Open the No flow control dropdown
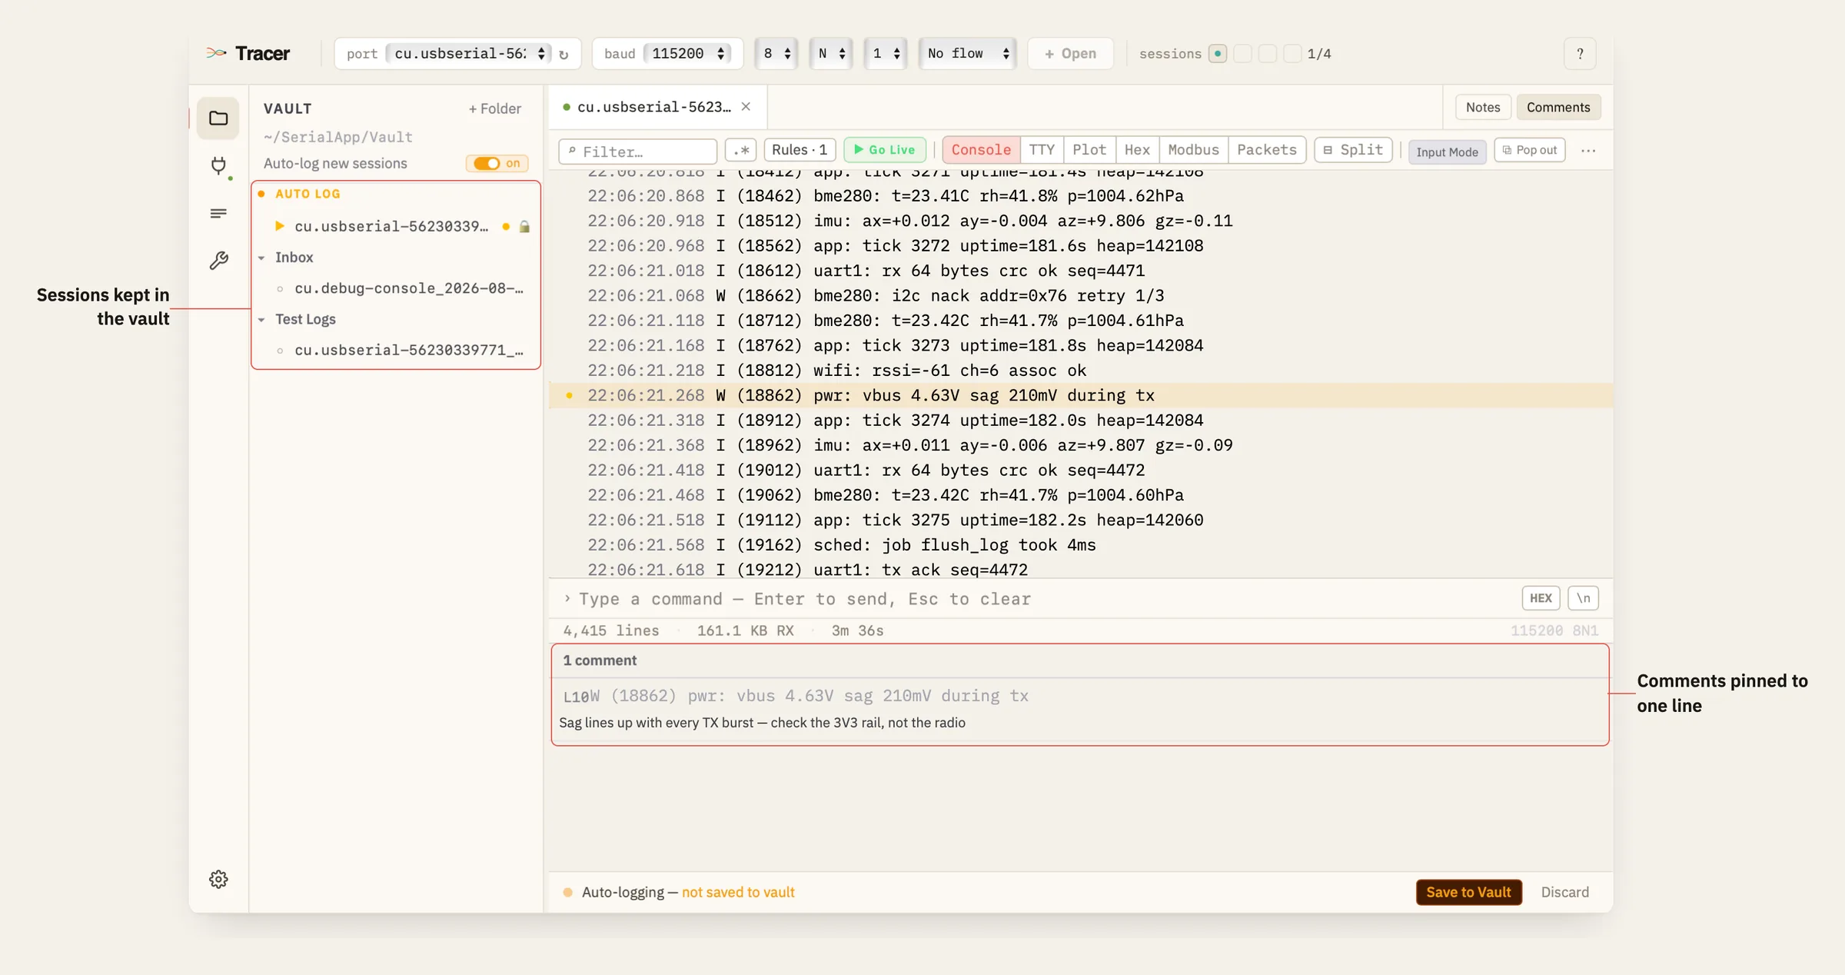1845x975 pixels. point(968,54)
